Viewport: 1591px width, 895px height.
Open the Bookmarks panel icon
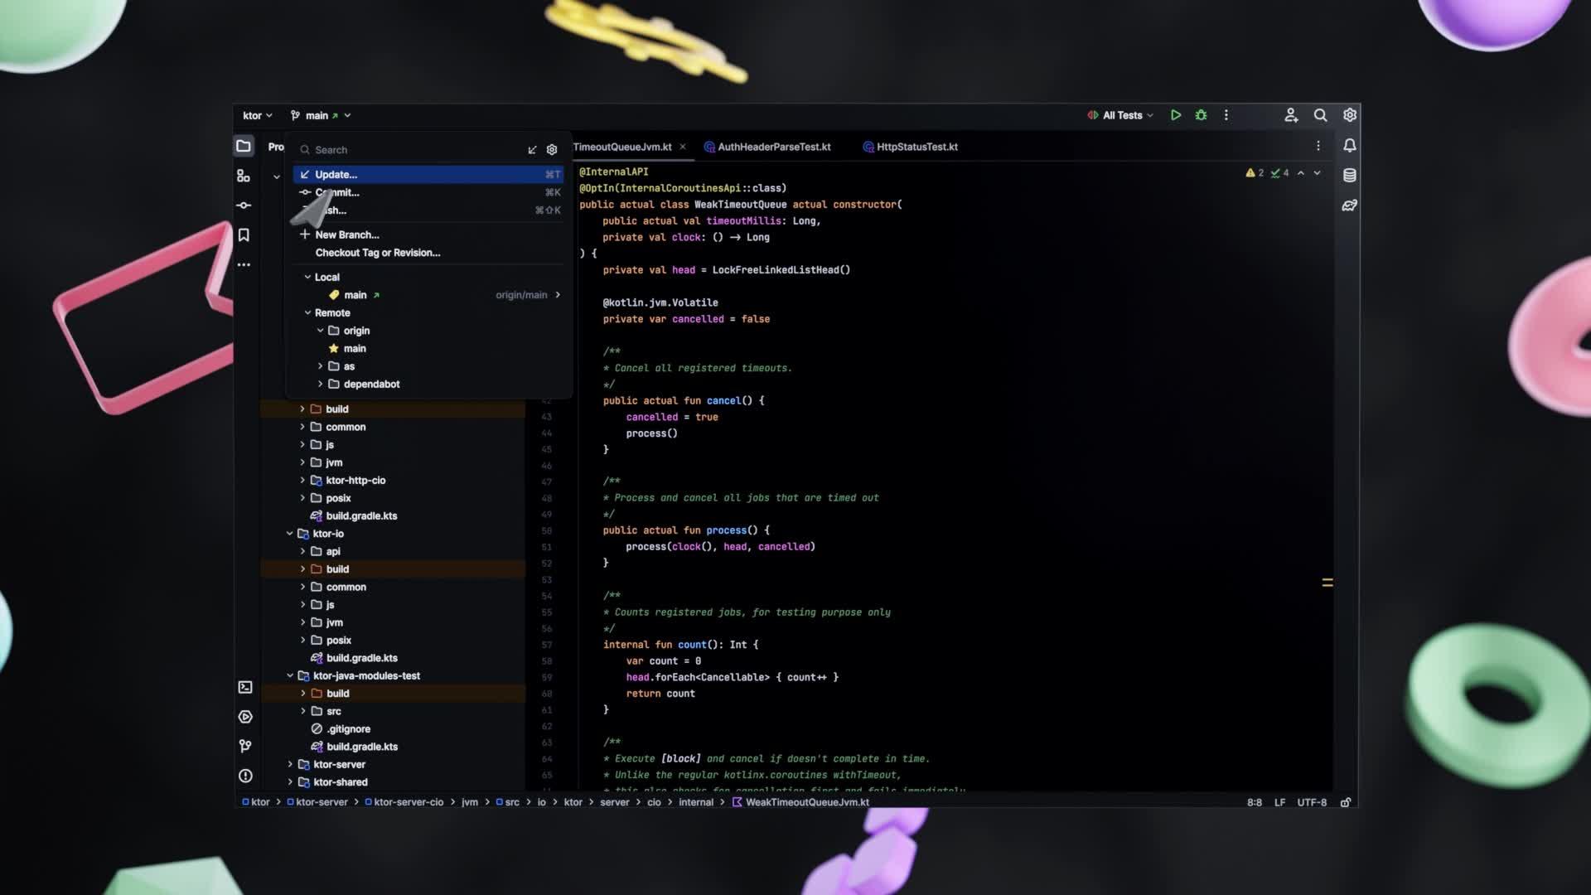[244, 235]
